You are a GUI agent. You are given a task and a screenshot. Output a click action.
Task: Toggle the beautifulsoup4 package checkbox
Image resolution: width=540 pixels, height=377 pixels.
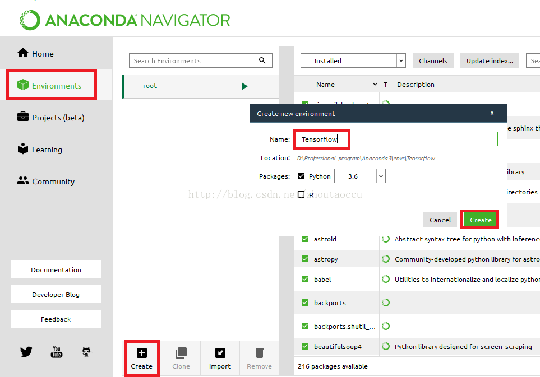pos(305,346)
